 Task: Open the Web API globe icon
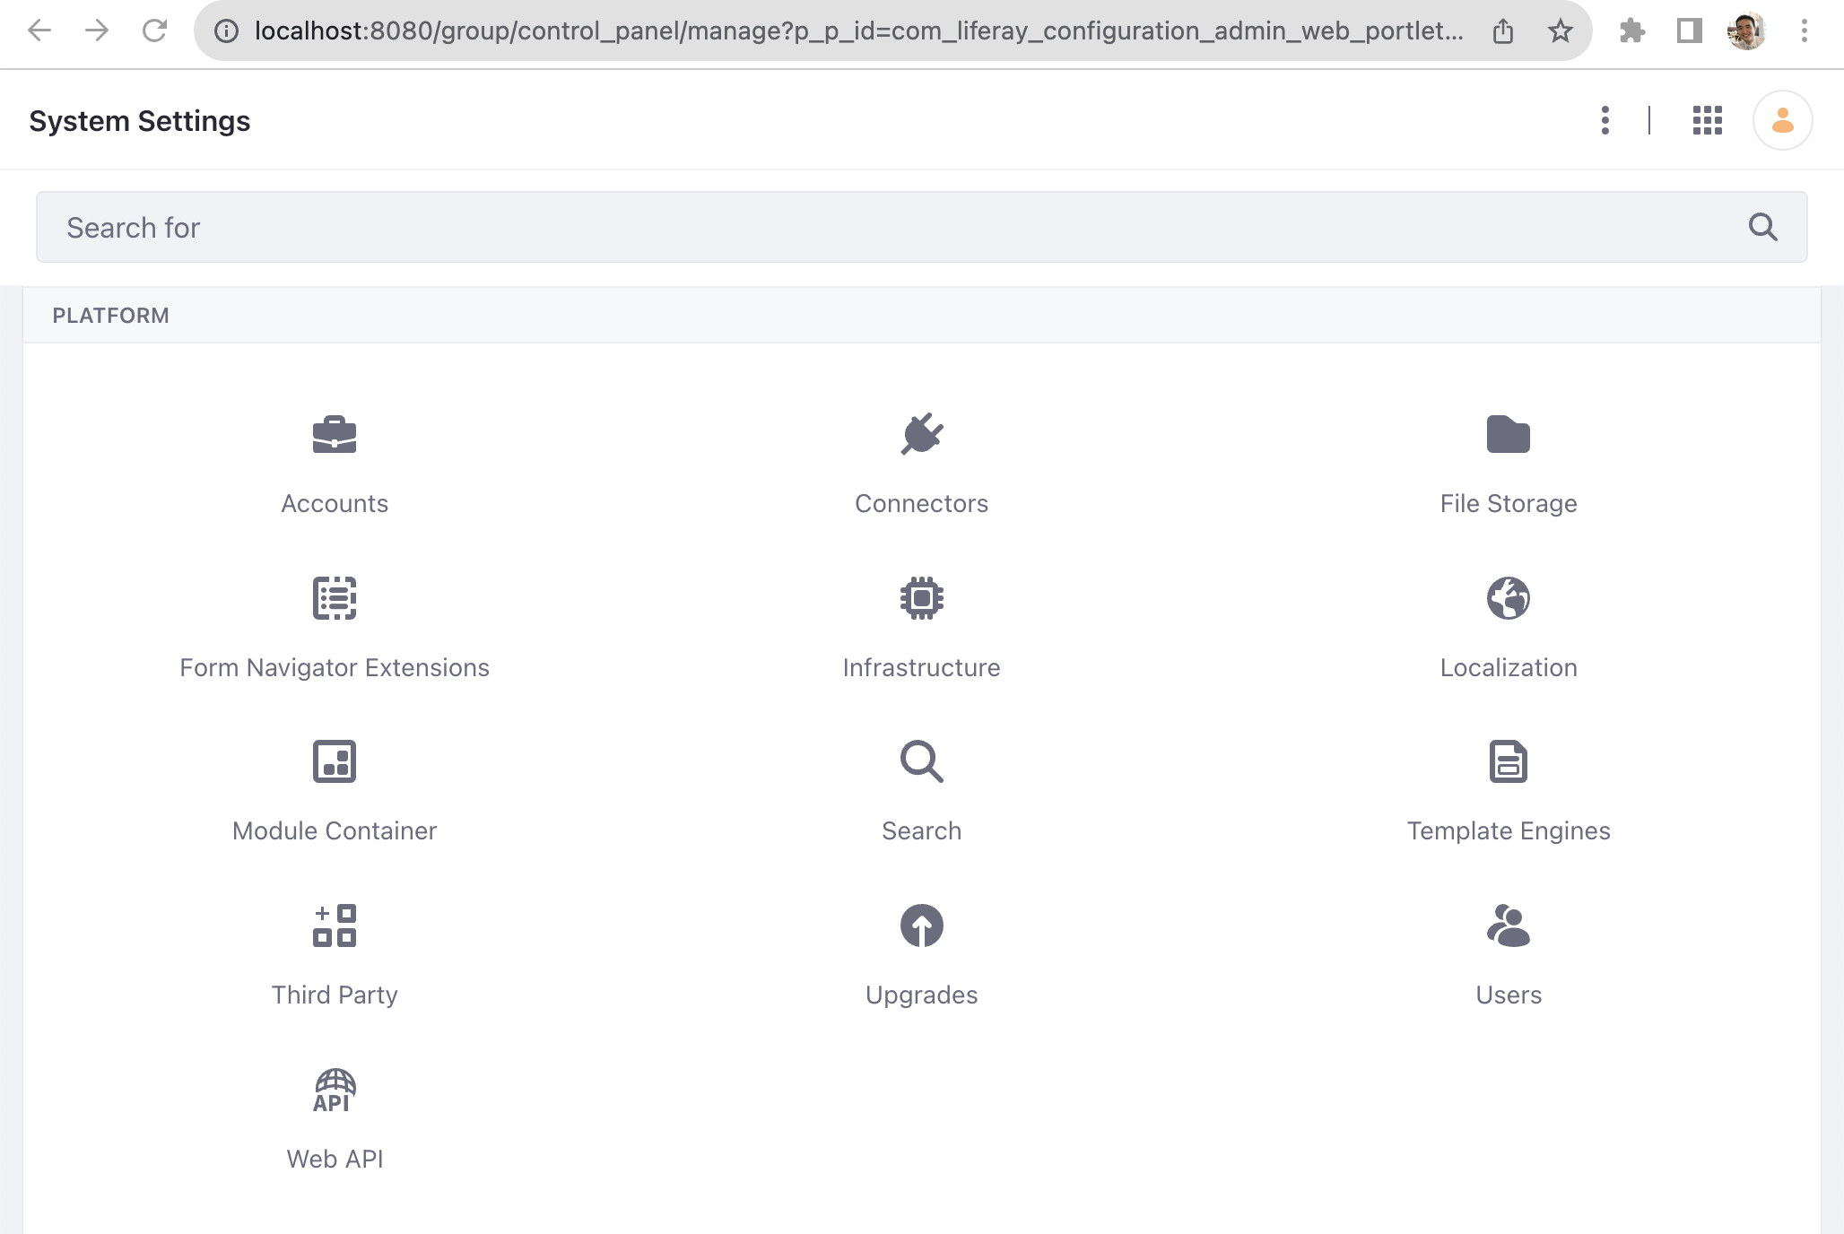click(x=334, y=1090)
